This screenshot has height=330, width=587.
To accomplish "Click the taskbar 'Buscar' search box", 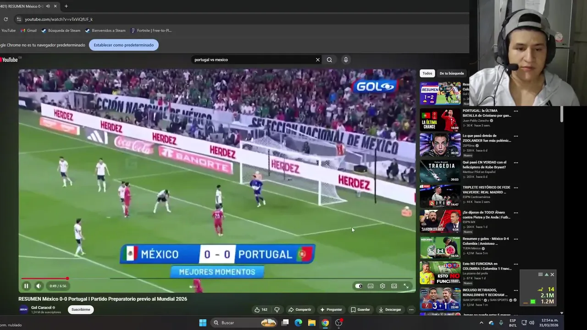I will tap(245, 323).
